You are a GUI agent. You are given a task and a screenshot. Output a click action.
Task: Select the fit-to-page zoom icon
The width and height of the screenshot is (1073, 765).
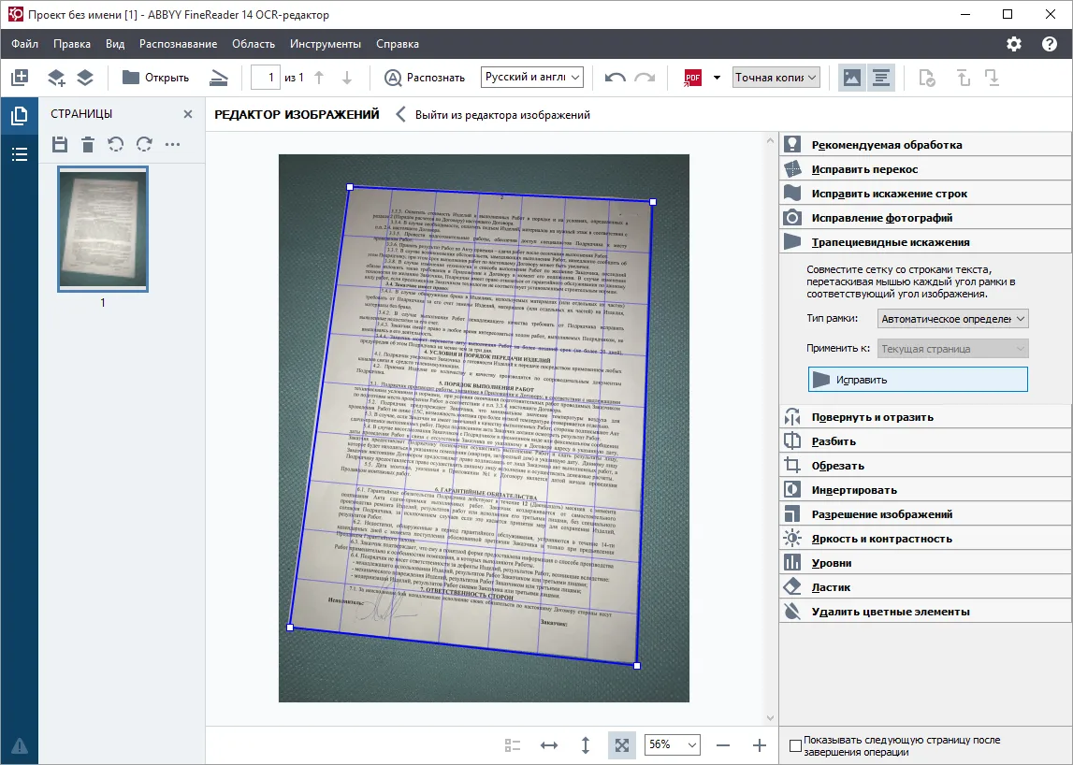click(621, 744)
